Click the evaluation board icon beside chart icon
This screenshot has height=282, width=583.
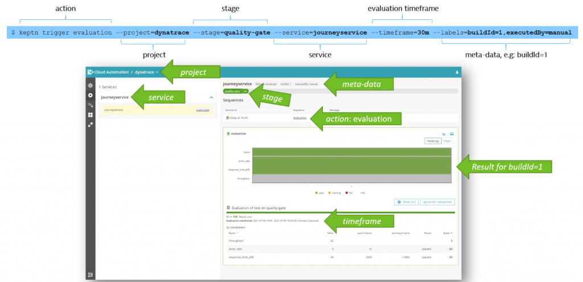(x=451, y=134)
